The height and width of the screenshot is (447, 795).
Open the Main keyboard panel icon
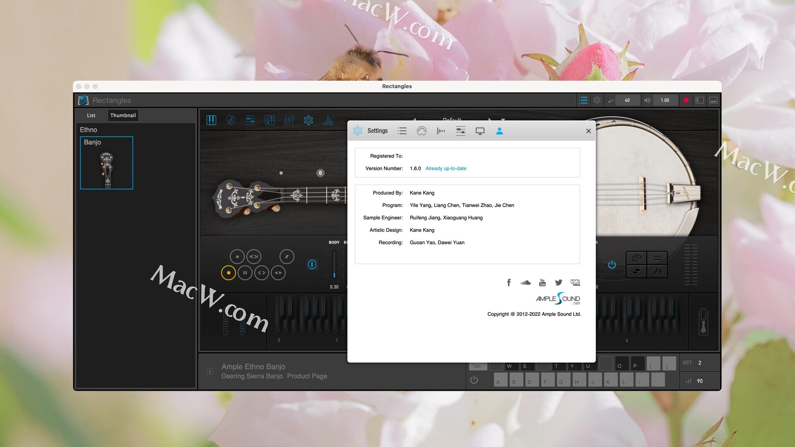[x=211, y=120]
